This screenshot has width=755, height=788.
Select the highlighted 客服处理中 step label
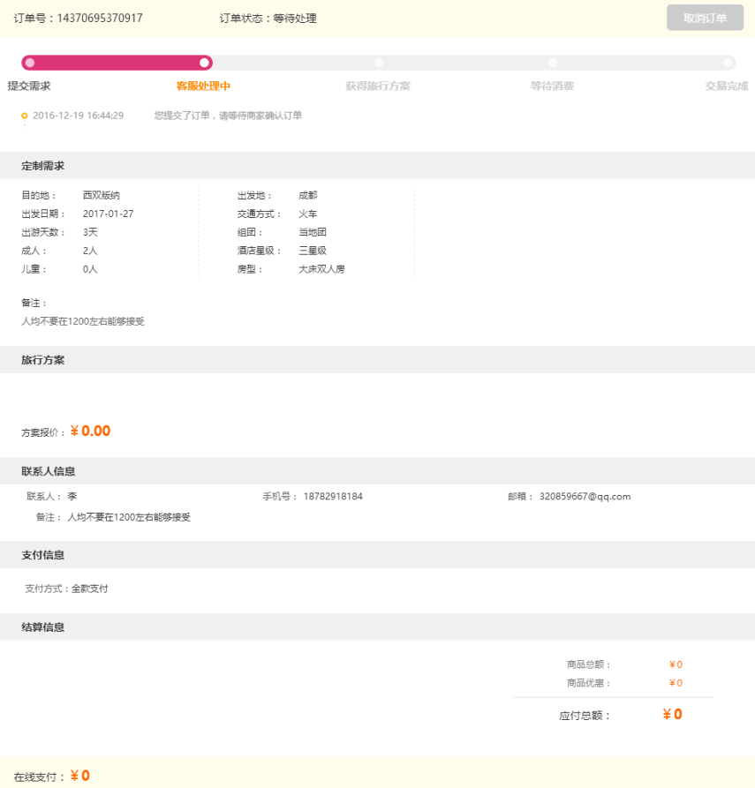203,86
